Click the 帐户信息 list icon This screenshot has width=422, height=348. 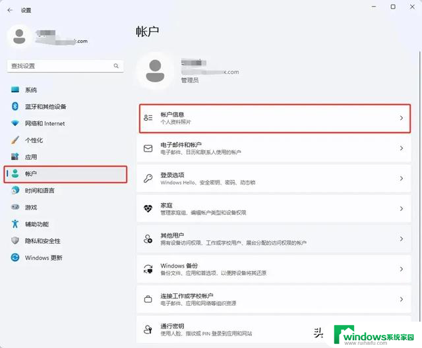(148, 117)
